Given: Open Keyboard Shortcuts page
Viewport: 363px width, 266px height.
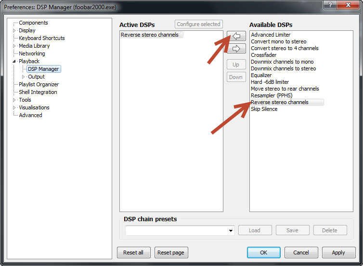Looking at the screenshot, I should tap(42, 38).
